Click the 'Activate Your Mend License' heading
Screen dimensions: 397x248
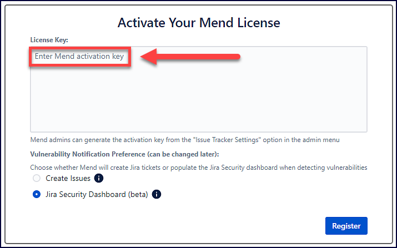(x=199, y=23)
